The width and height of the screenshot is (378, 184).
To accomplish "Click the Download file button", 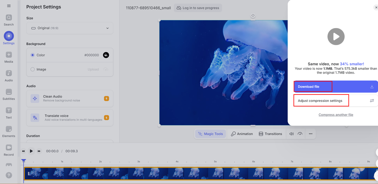I will coord(335,87).
